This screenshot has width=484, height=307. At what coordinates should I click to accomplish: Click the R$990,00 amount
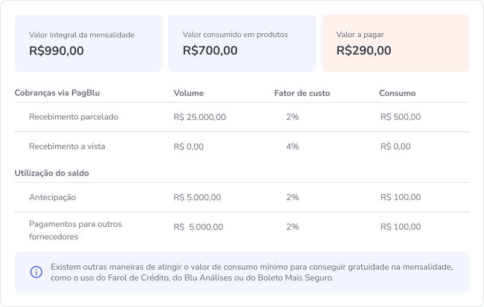(56, 51)
